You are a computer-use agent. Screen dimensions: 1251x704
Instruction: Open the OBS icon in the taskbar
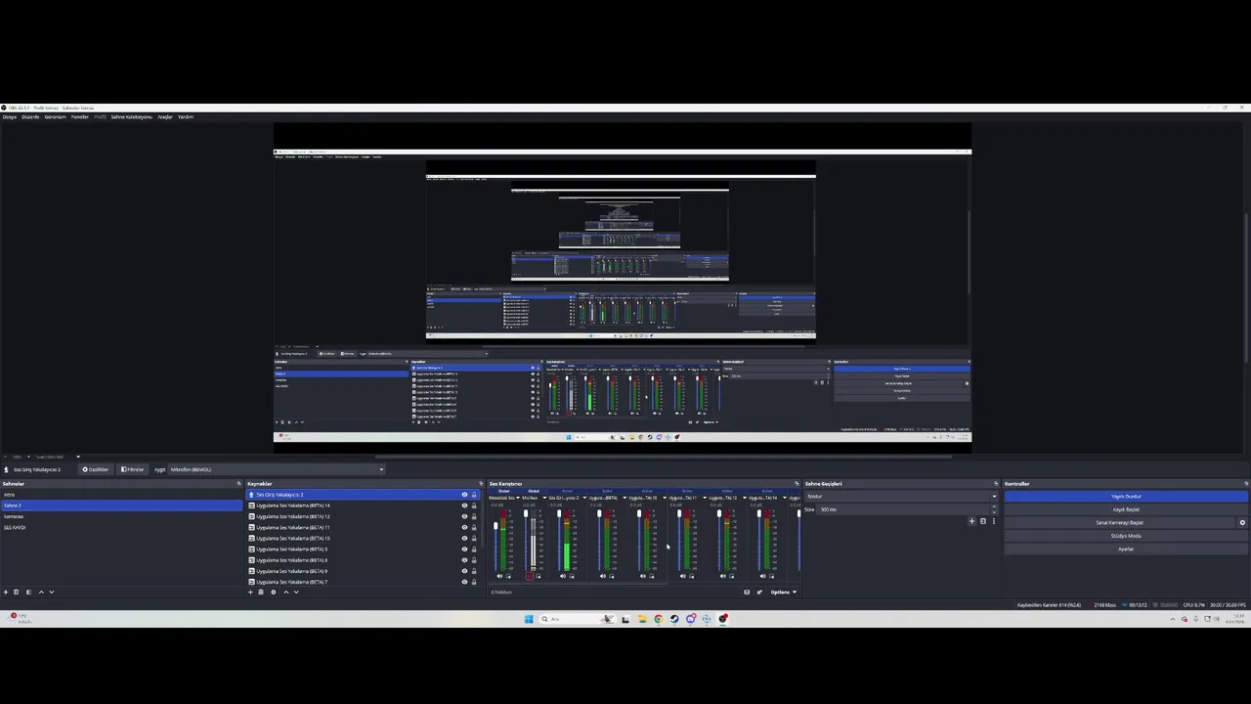723,618
